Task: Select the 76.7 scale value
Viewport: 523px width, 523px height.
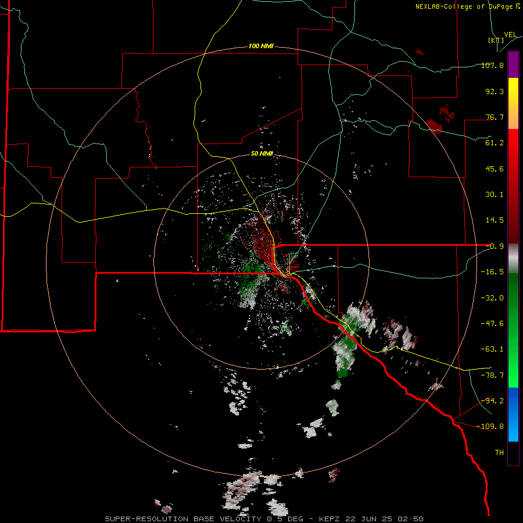Action: (x=495, y=117)
